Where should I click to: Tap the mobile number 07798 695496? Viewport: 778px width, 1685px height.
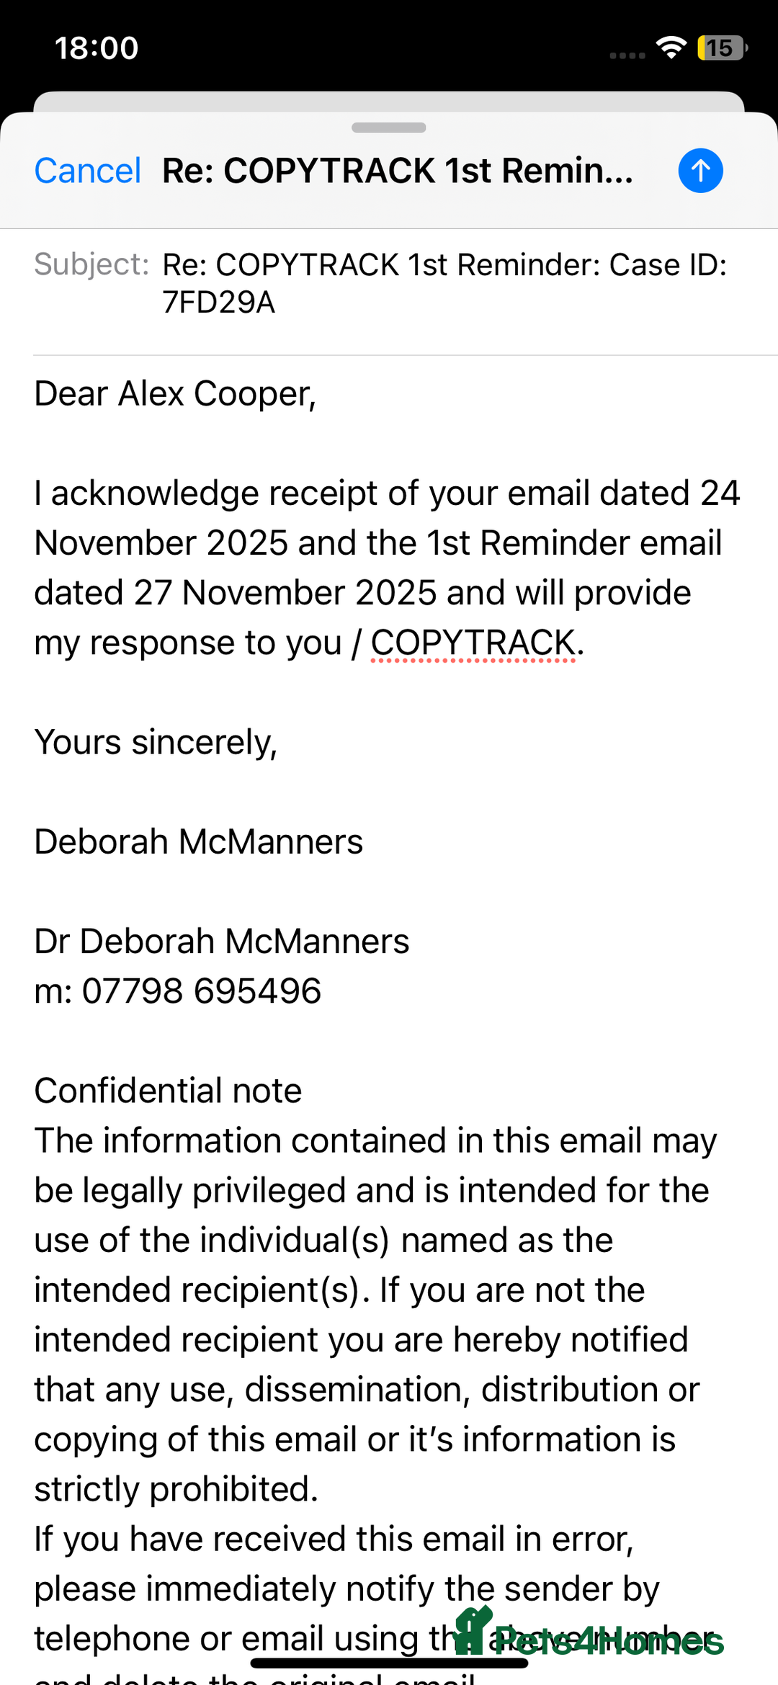point(202,991)
